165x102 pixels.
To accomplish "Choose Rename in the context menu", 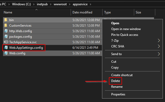I will point(117,87).
